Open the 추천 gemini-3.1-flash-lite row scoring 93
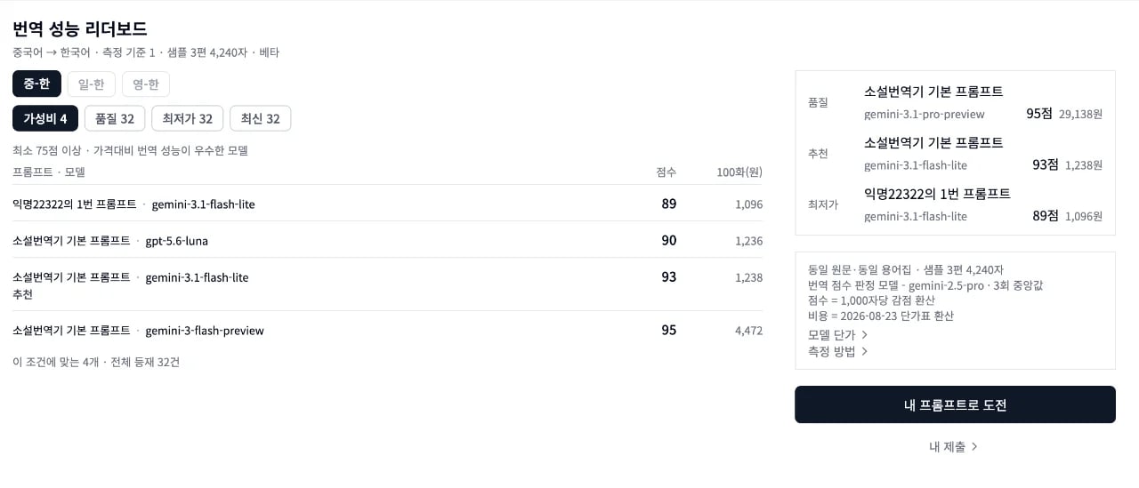 coord(387,284)
